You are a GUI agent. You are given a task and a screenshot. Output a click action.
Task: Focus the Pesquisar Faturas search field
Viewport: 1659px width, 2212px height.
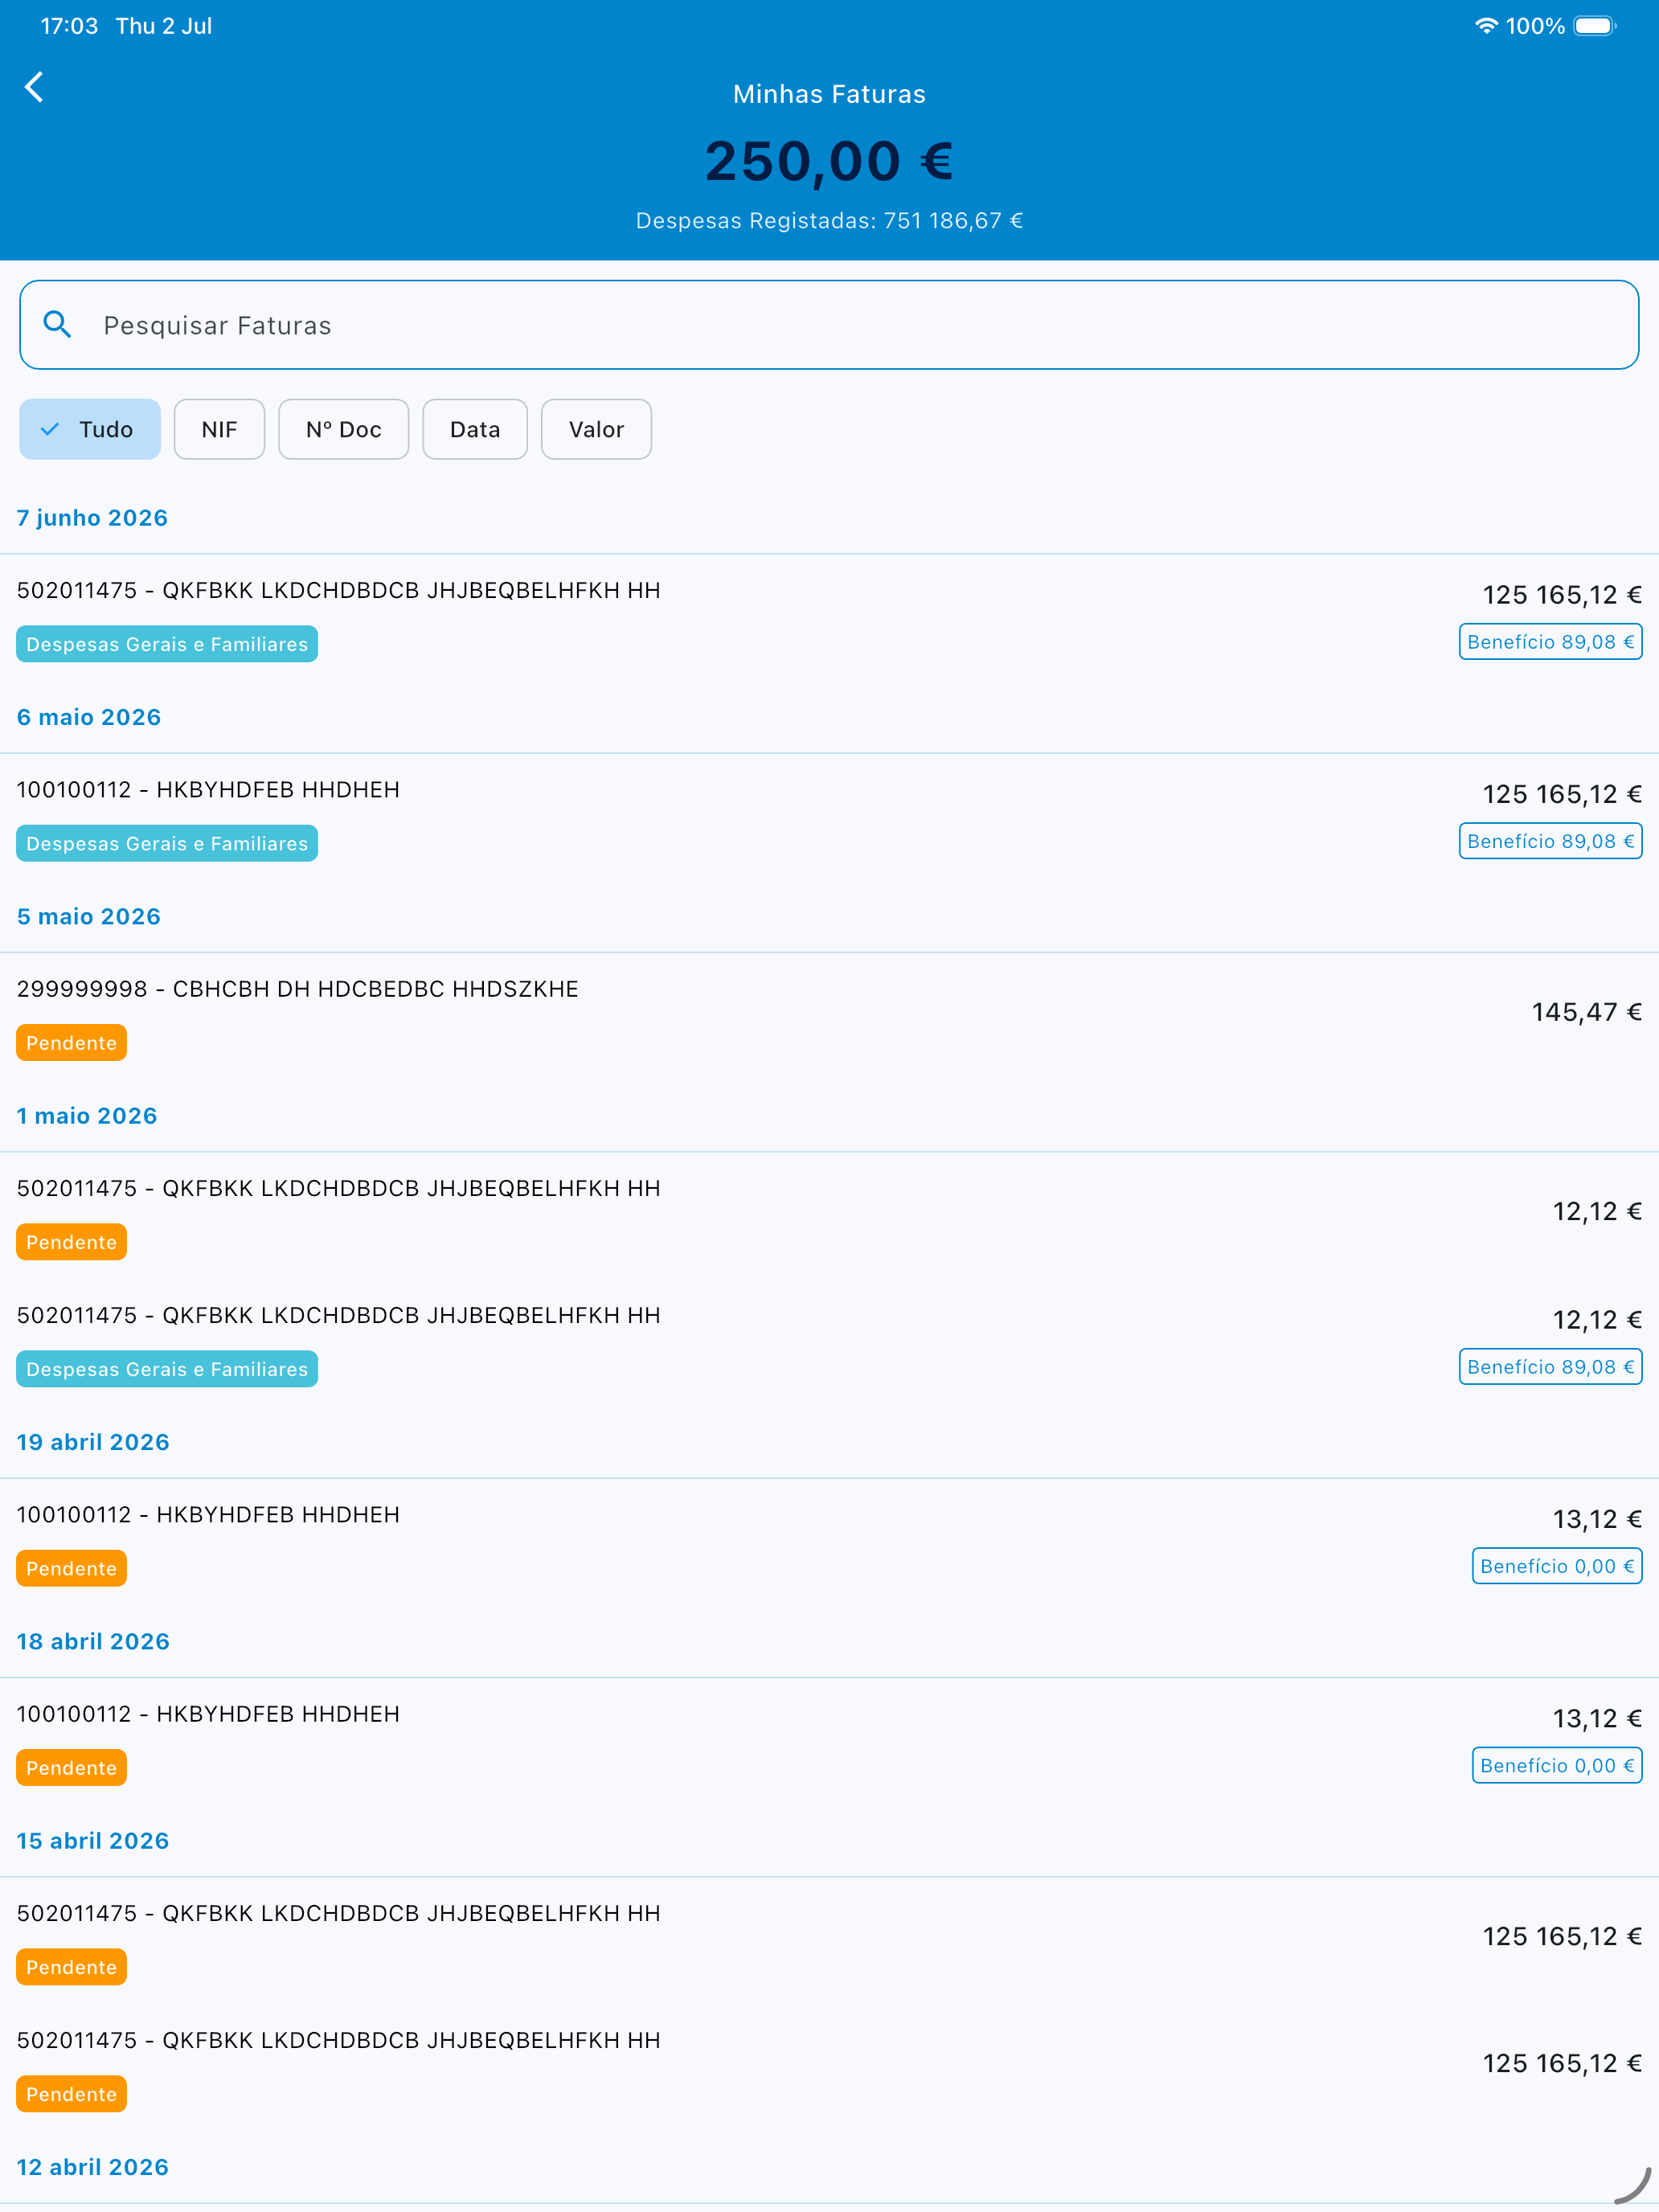click(829, 325)
